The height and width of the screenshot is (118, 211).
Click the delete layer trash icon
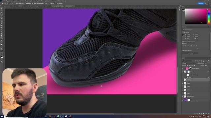pyautogui.click(x=208, y=114)
